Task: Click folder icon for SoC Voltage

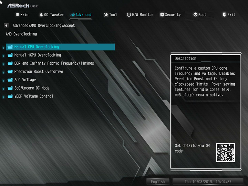Action: point(10,80)
